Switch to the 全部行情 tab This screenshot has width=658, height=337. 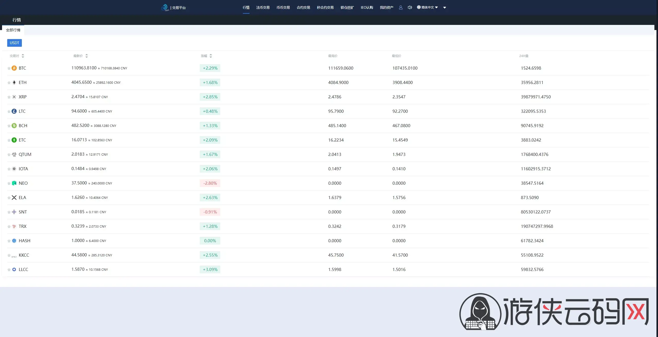pos(13,30)
